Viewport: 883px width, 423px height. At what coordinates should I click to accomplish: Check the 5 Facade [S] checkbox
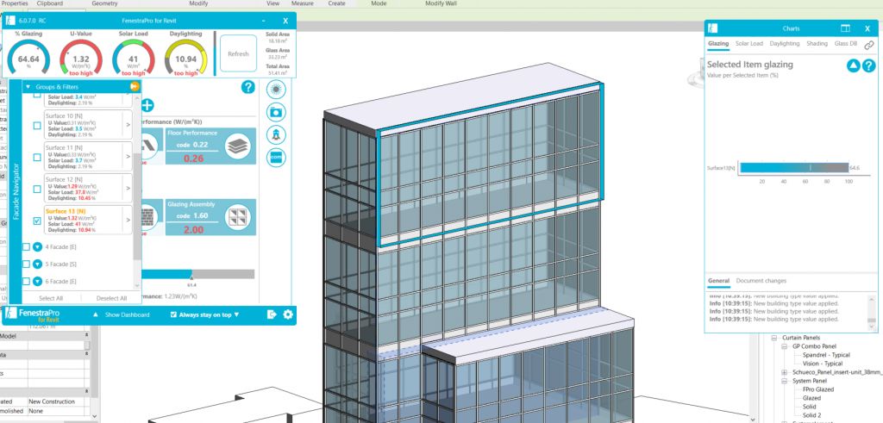[26, 264]
